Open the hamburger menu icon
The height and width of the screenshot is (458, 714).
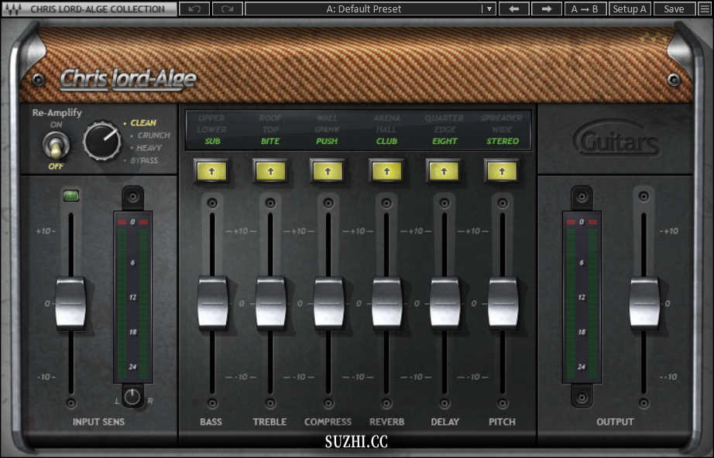704,9
